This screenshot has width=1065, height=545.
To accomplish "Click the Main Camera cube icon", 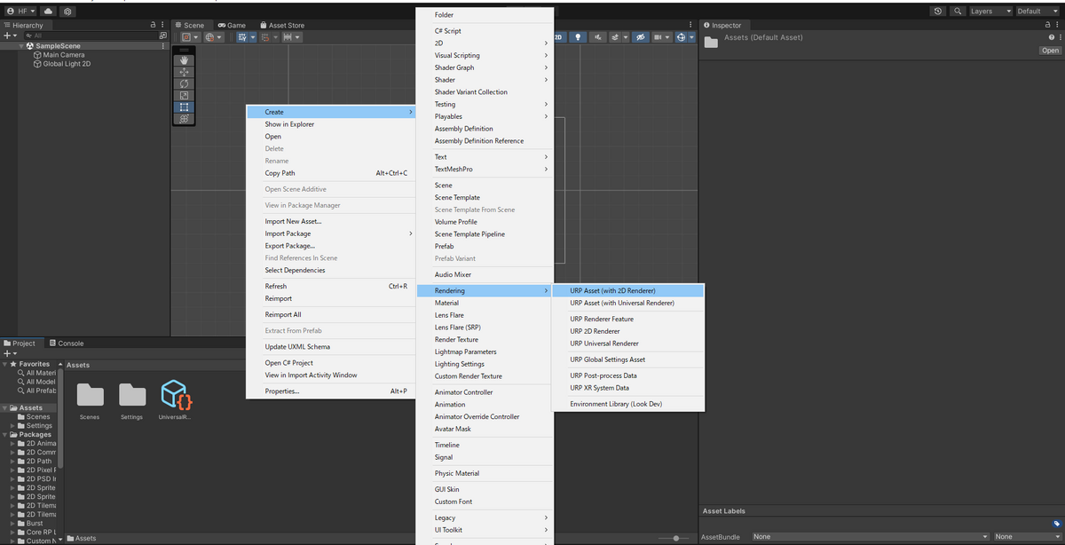I will pyautogui.click(x=37, y=55).
